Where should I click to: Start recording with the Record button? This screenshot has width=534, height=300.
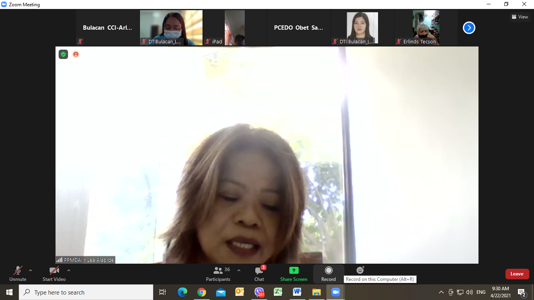tap(328, 273)
